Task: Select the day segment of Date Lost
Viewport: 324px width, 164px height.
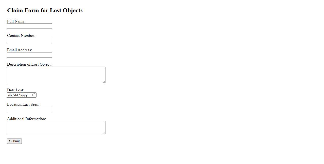Action: (x=16, y=95)
